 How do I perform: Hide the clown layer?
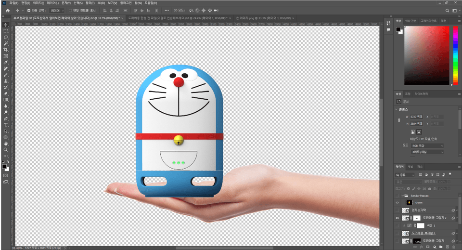click(397, 203)
